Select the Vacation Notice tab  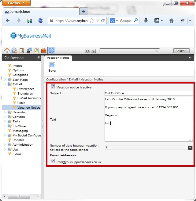[x=58, y=58]
